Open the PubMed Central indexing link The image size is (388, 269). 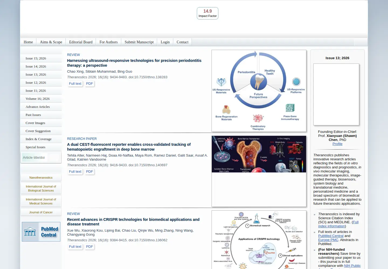[x=331, y=236]
